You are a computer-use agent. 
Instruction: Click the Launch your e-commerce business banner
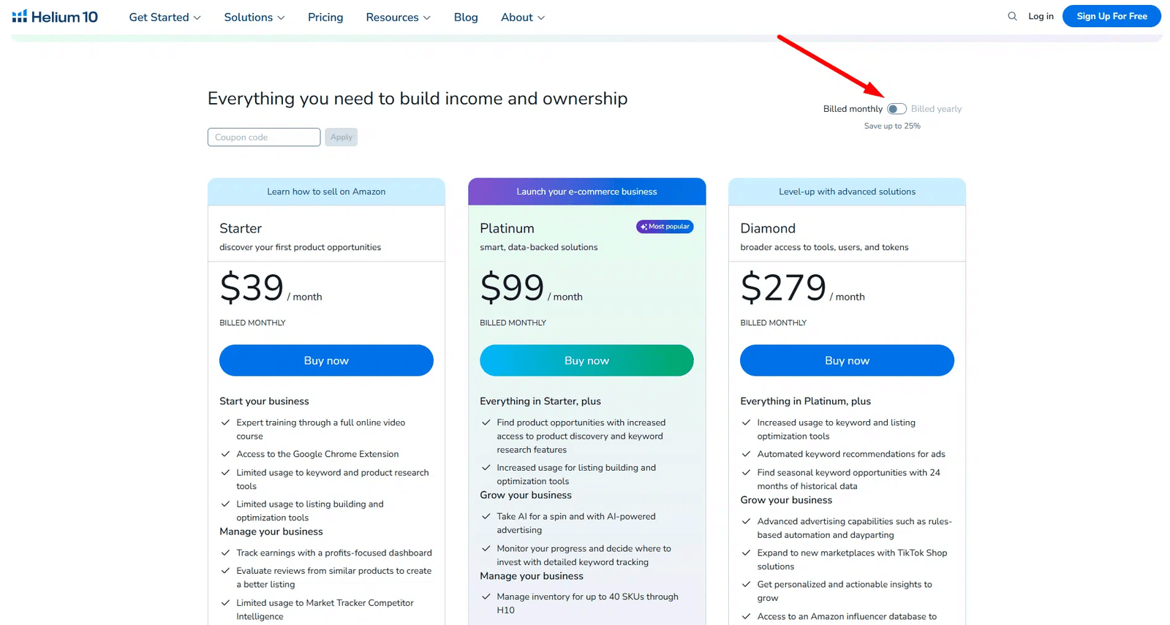click(586, 192)
